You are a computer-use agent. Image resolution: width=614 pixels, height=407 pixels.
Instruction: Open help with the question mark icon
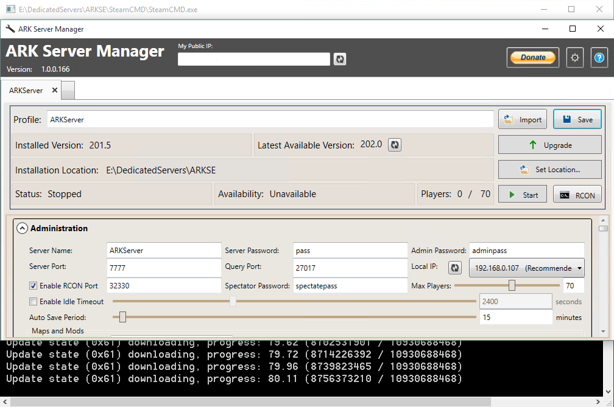coord(599,58)
